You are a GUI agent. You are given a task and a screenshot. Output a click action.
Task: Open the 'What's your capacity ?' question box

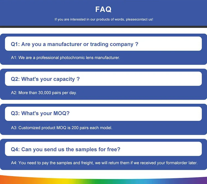(103, 79)
